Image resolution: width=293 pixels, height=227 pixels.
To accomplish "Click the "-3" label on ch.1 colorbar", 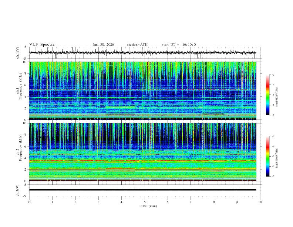I will [x=273, y=75].
